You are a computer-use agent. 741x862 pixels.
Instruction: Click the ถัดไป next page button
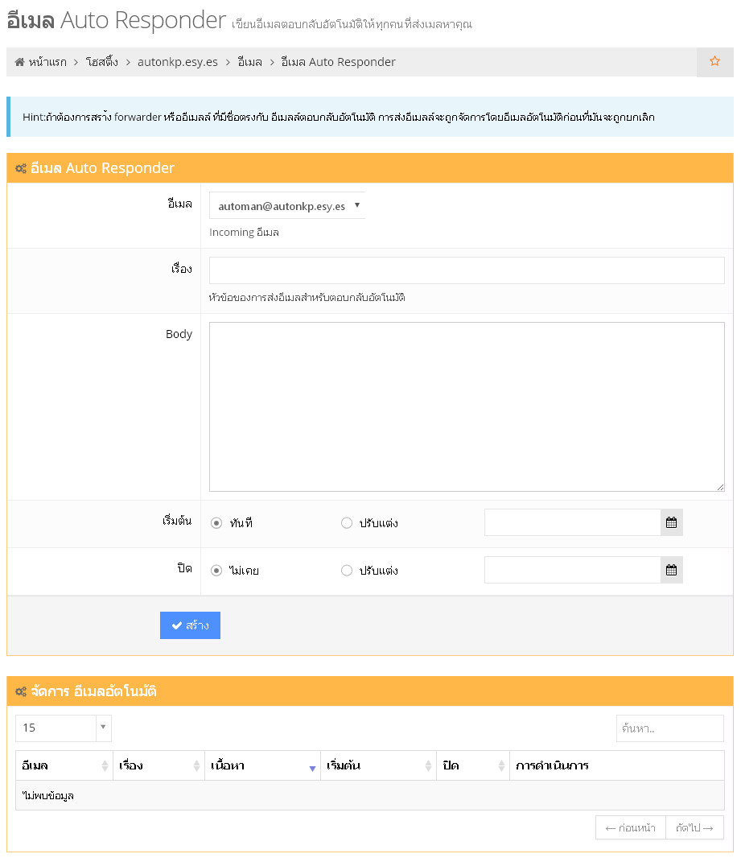tap(695, 827)
